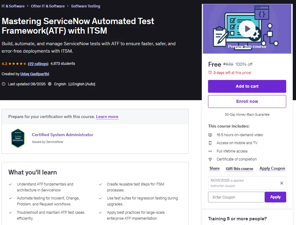Click the Add to cart button

coord(247,86)
